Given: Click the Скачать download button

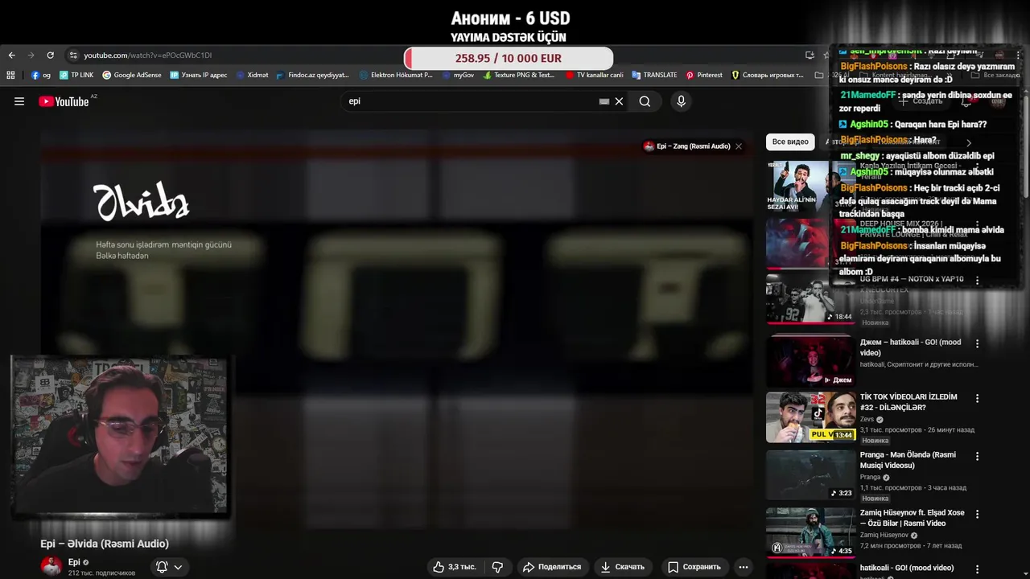Looking at the screenshot, I should tap(622, 567).
